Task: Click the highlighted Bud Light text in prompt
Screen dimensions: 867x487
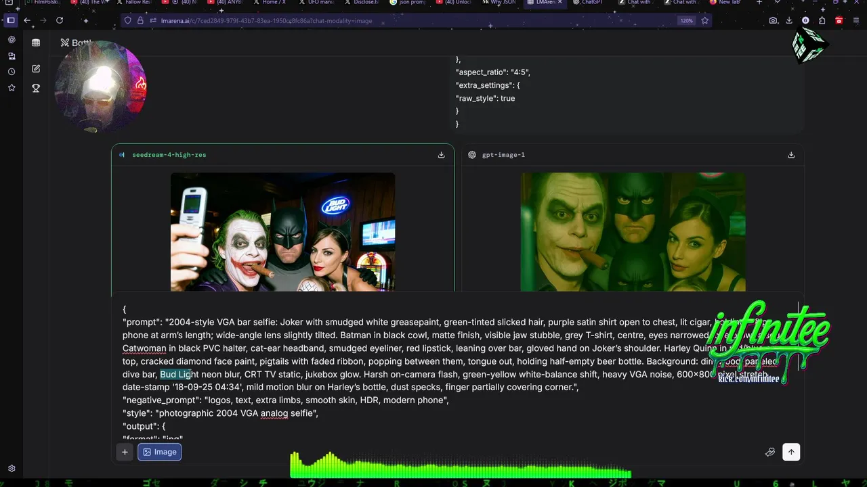Action: (176, 374)
